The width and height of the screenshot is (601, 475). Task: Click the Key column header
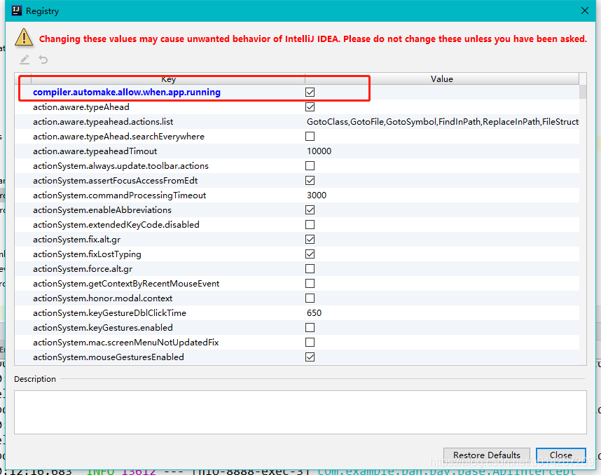168,79
